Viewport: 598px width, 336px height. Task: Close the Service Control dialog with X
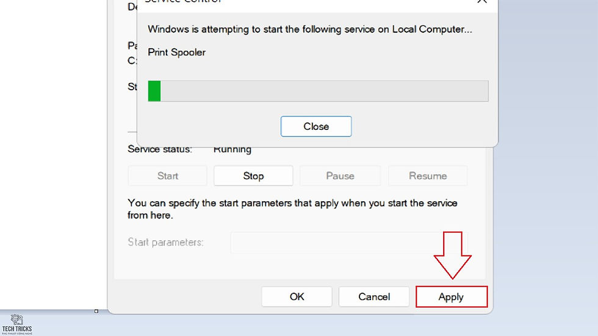pyautogui.click(x=481, y=1)
